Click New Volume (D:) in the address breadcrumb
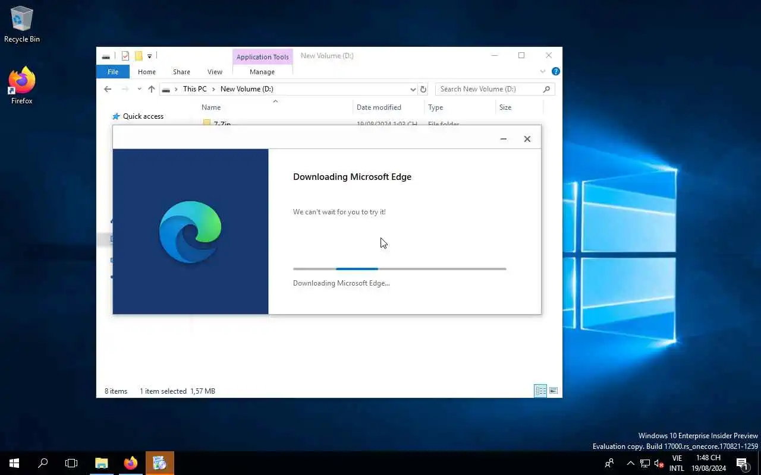761x475 pixels. (247, 89)
